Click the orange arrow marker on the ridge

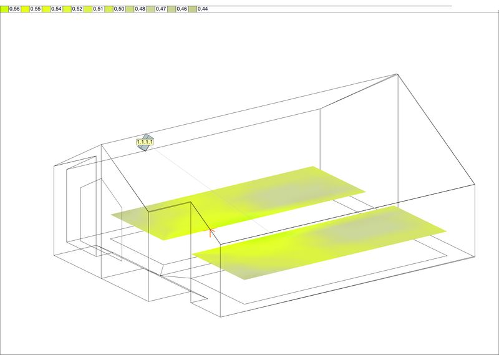click(x=211, y=233)
